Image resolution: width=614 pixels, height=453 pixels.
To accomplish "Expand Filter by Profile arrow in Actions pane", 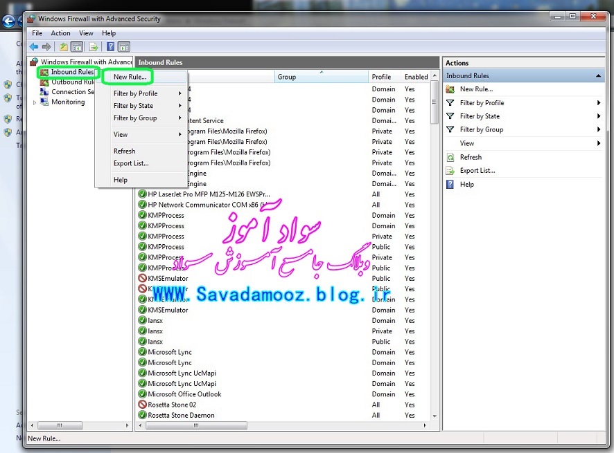I will pos(599,103).
